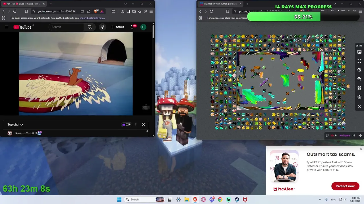364x204 pixels.
Task: Open Leo AI assistant in YouTube window
Action: (140, 11)
